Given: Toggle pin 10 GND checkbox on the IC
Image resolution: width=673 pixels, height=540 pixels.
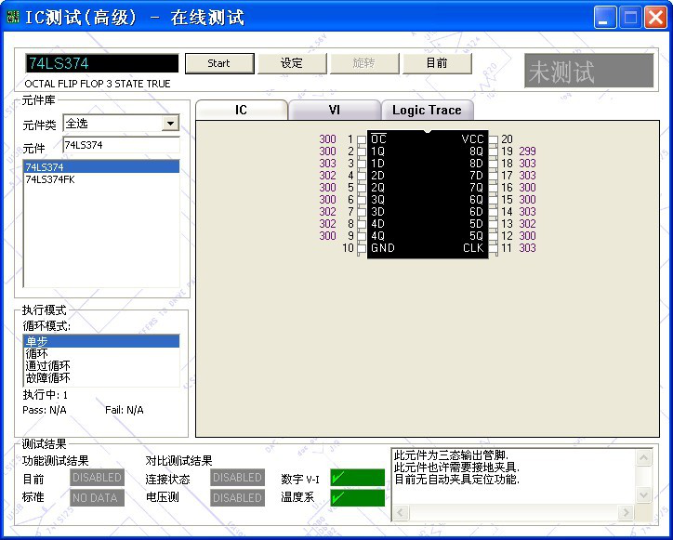Looking at the screenshot, I should click(362, 248).
